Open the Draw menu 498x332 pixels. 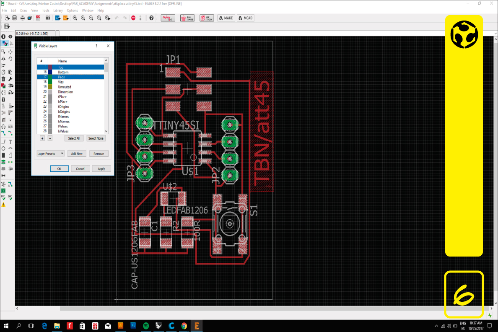23,10
